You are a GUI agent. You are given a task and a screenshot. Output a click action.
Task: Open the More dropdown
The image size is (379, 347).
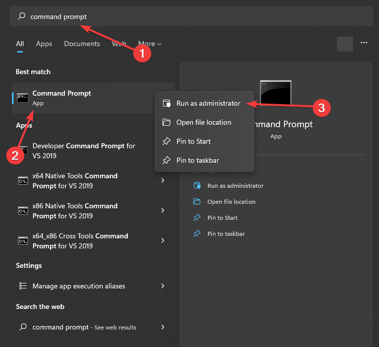(x=149, y=44)
